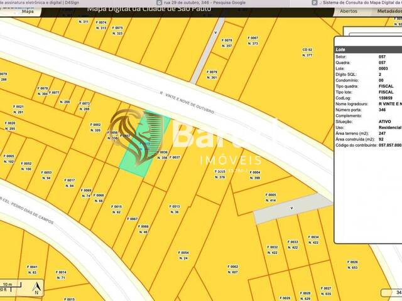Click the Lote panel header
The image size is (402, 301).
coord(367,49)
